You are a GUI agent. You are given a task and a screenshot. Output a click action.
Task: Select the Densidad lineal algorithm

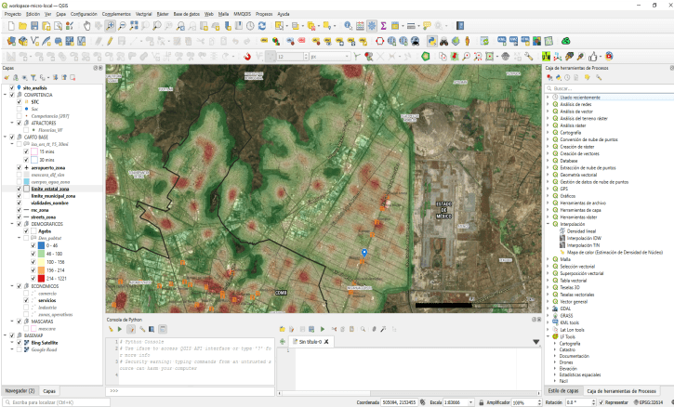click(581, 231)
